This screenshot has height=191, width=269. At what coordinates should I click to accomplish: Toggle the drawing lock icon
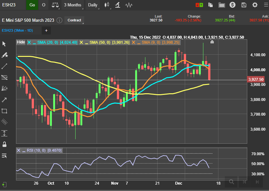click(4, 144)
